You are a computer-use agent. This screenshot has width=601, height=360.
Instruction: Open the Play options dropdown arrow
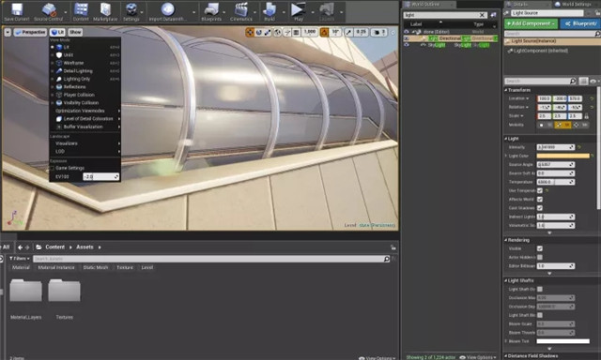[x=313, y=12]
